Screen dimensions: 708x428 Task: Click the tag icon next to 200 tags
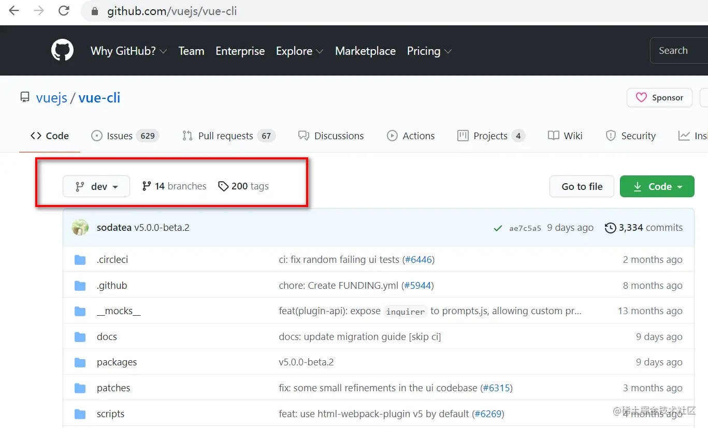pos(223,186)
